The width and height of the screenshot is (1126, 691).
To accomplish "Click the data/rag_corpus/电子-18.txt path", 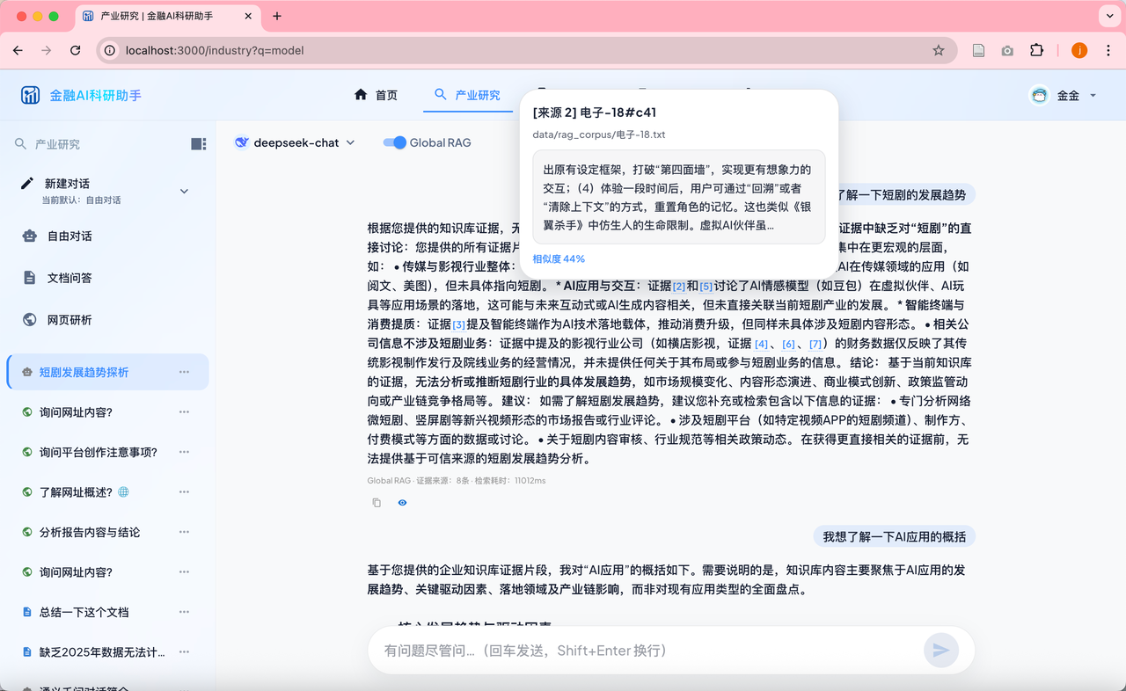I will (x=599, y=135).
